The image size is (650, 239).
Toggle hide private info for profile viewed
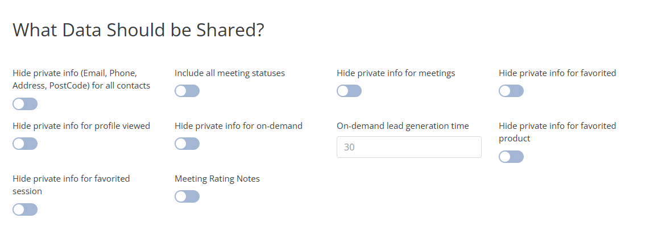25,144
